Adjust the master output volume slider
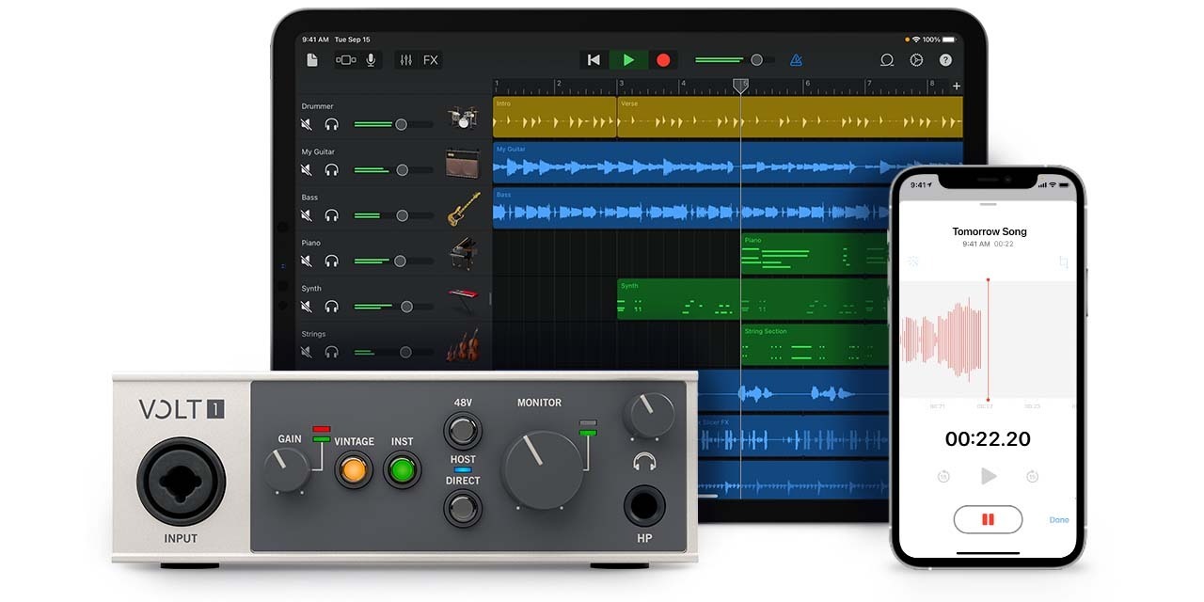Screen dimensions: 1204x602 point(755,59)
